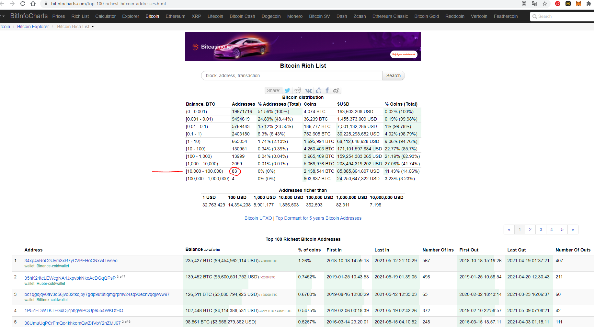Screen dimensions: 594x327
Task: Open the black-yellow lion extension
Action: [x=568, y=4]
